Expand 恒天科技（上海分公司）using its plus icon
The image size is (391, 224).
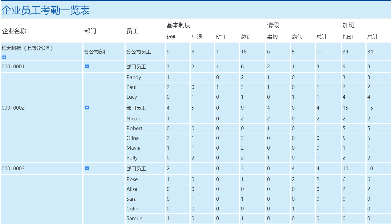[x=4, y=57]
